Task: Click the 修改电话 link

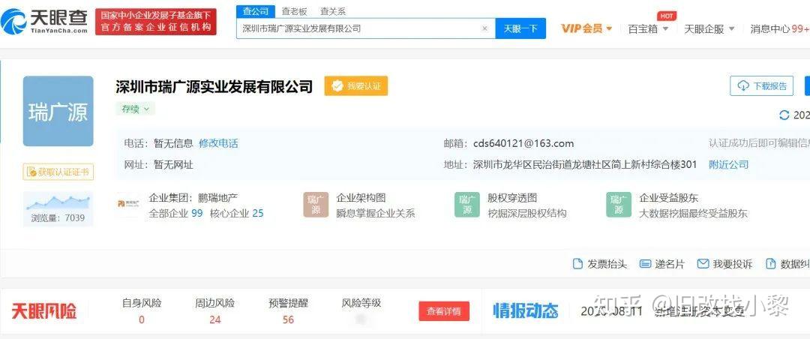Action: click(218, 143)
